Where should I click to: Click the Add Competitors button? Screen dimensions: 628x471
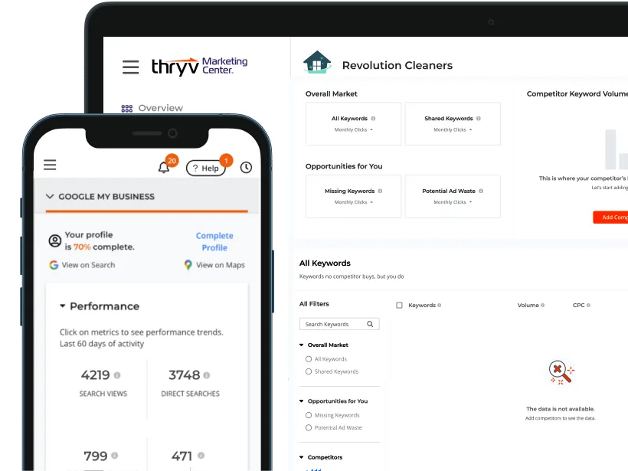pos(612,217)
